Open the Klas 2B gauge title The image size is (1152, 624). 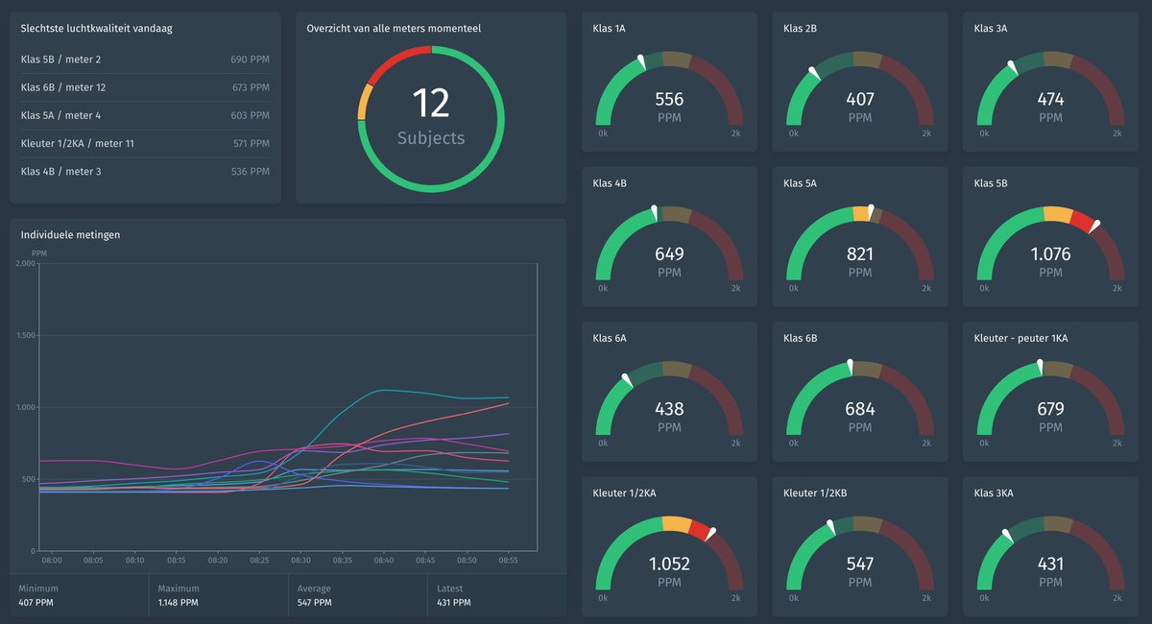tap(800, 28)
